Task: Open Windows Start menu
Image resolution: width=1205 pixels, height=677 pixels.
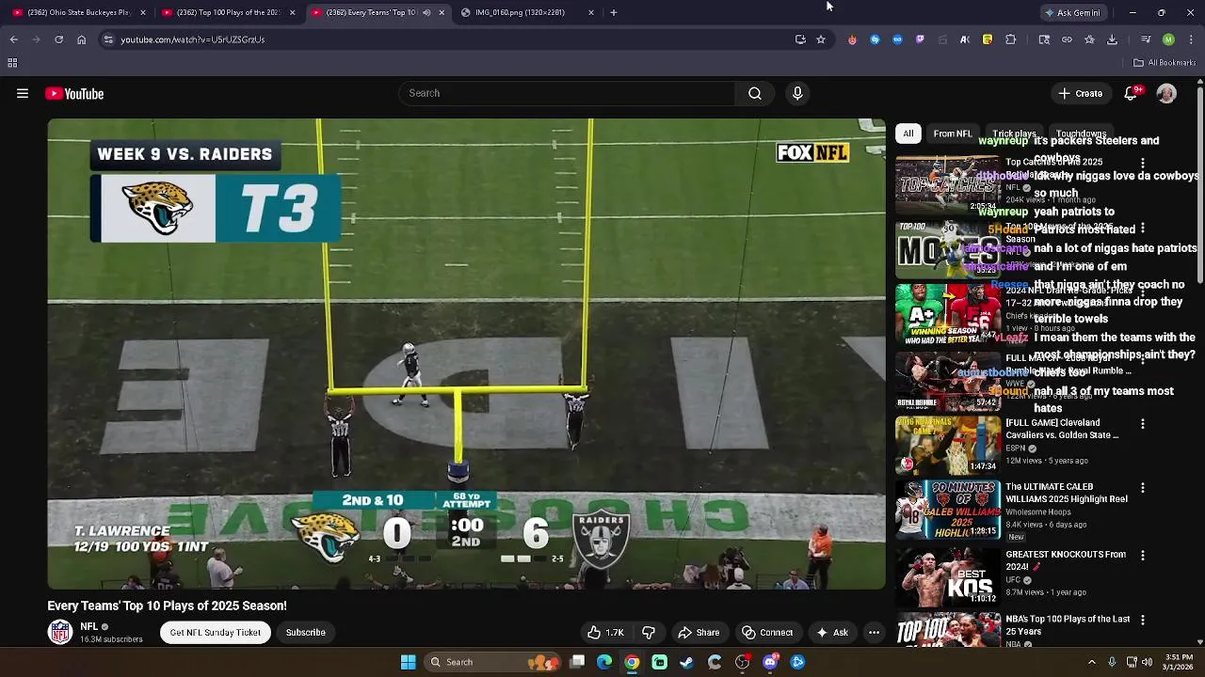Action: (x=408, y=662)
